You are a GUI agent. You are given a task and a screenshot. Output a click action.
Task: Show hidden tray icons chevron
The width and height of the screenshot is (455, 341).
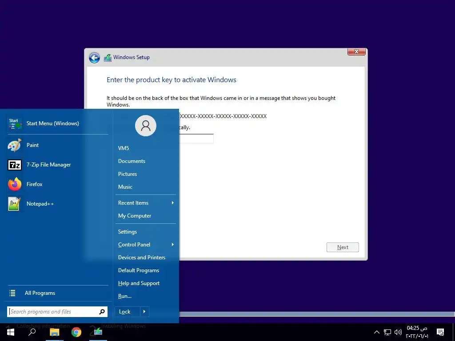click(377, 332)
